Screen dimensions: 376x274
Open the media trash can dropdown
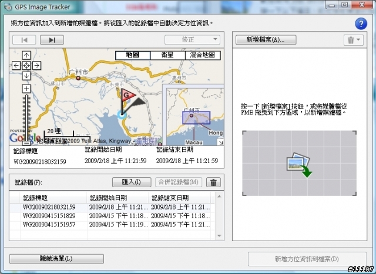tap(354, 40)
